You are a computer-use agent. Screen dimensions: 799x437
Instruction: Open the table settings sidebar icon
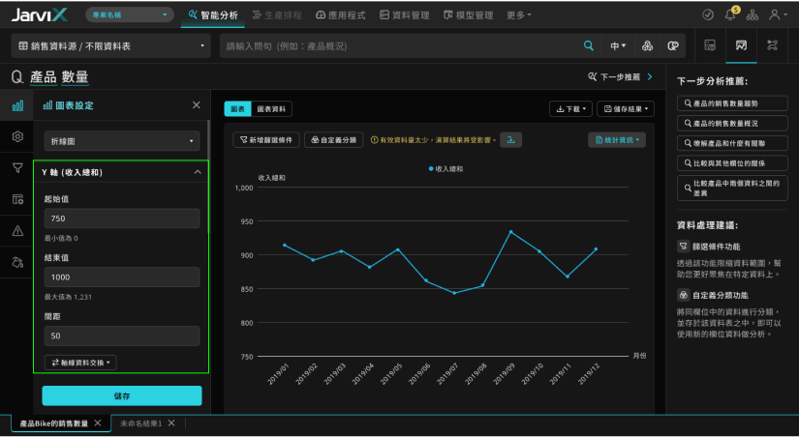coord(17,199)
